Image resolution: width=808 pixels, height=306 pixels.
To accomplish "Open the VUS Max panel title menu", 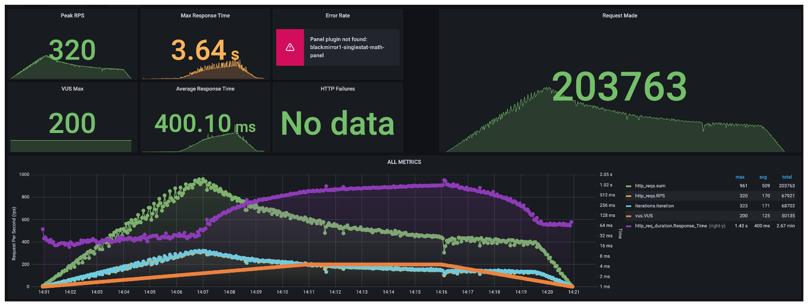I will (x=73, y=89).
